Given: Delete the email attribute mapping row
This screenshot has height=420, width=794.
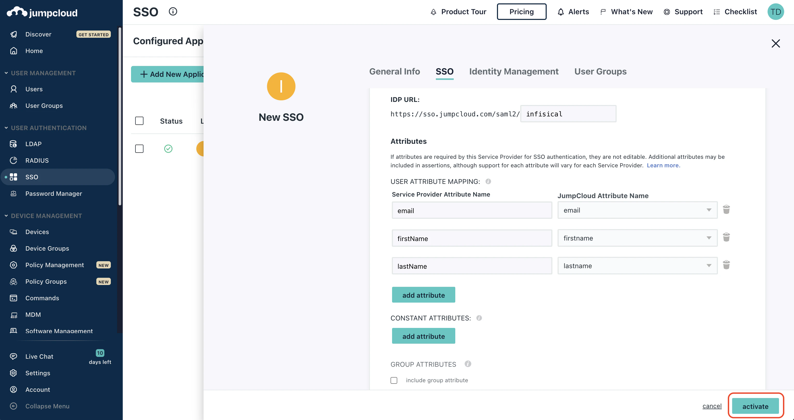Looking at the screenshot, I should click(726, 210).
